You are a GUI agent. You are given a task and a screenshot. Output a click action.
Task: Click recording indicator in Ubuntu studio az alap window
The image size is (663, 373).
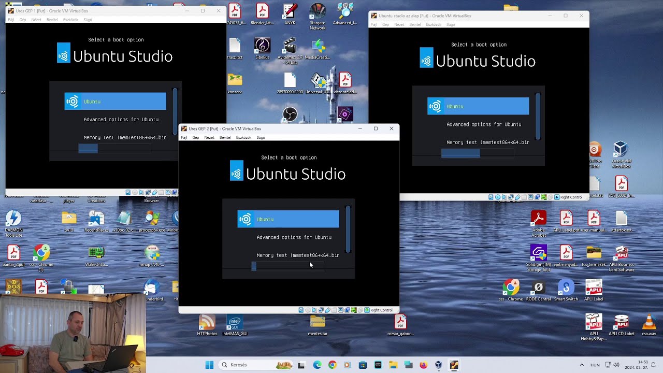537,197
